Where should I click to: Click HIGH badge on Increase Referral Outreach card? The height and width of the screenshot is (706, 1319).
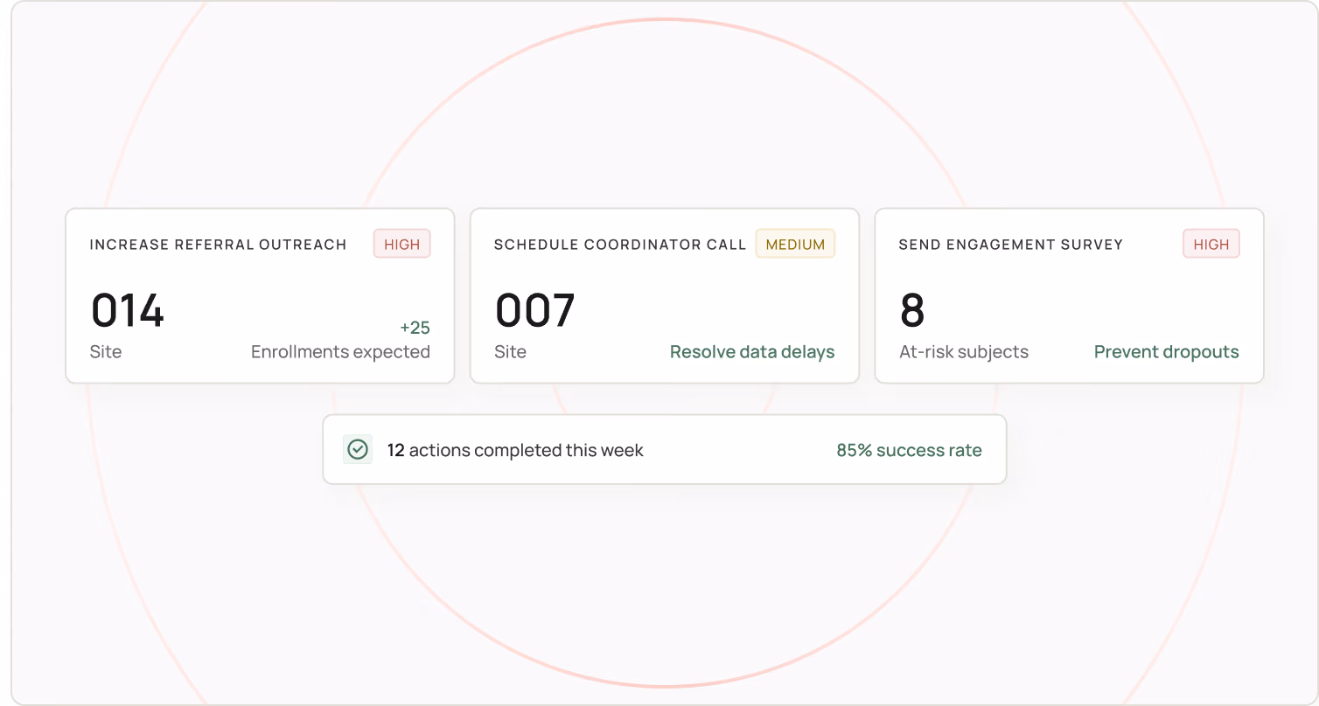pyautogui.click(x=402, y=245)
